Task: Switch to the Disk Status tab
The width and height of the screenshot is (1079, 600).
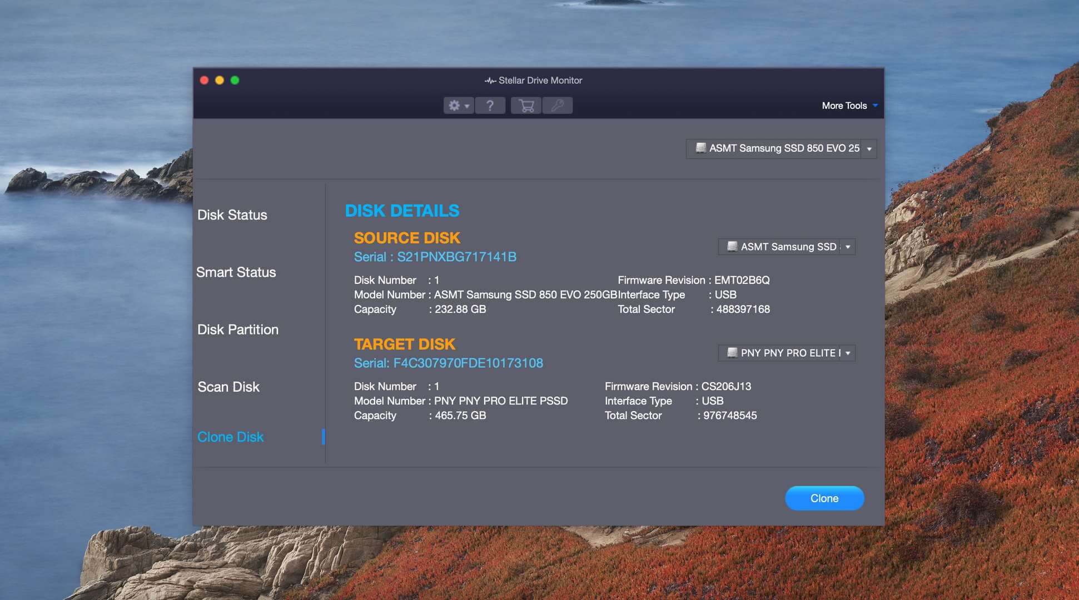Action: [x=232, y=215]
